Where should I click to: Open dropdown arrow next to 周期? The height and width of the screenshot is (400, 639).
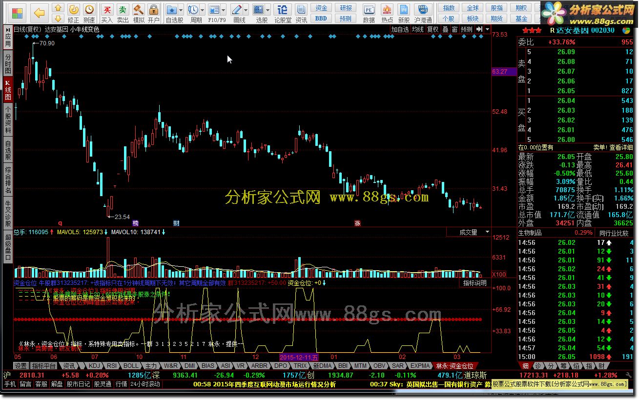coord(203,10)
